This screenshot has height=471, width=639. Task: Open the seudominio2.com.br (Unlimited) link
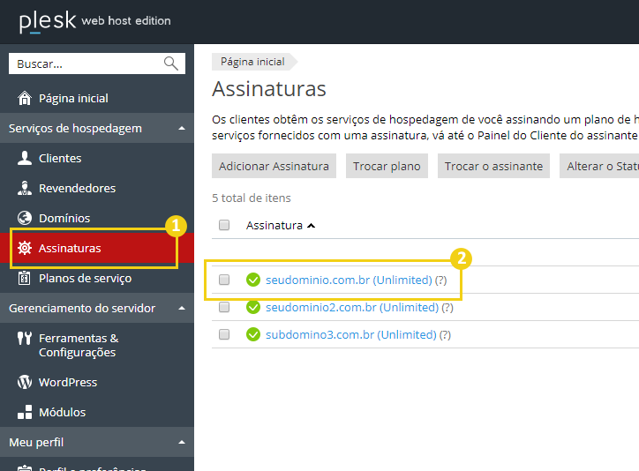coord(352,307)
